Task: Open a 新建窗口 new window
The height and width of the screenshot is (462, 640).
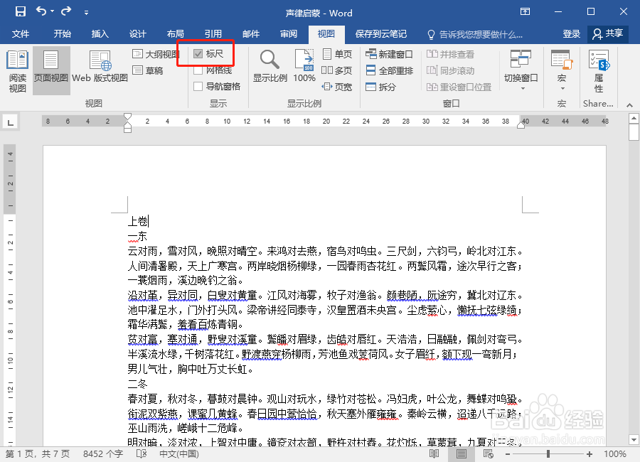Action: 390,53
